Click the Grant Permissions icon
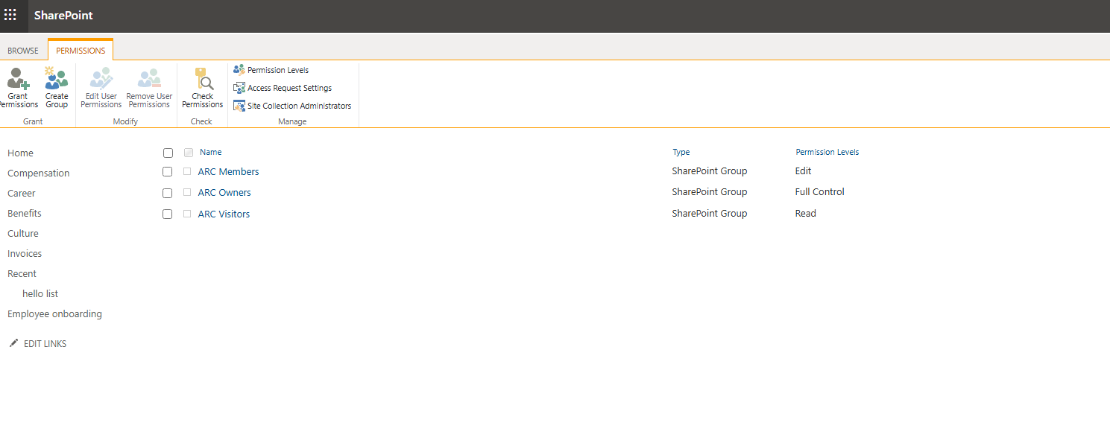1110x446 pixels. coord(18,78)
